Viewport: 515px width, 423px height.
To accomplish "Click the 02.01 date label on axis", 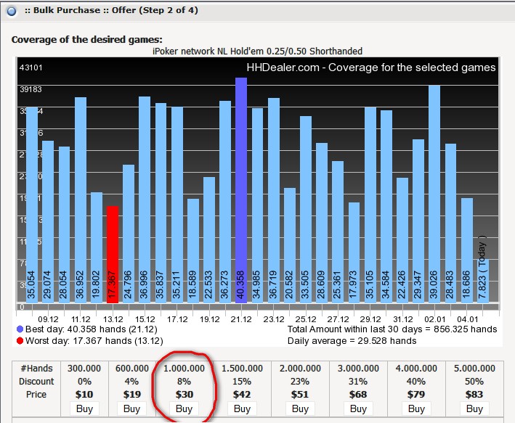I will tap(434, 319).
